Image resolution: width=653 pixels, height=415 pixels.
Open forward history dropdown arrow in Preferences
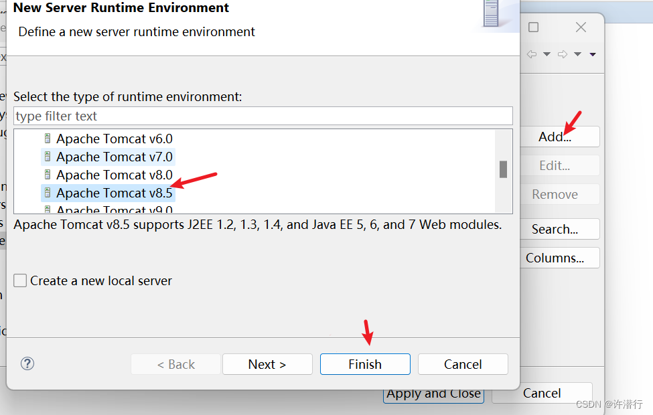pyautogui.click(x=577, y=54)
